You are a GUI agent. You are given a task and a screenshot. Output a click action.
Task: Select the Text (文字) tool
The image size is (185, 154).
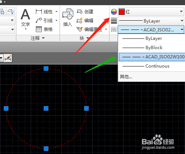click(26, 17)
